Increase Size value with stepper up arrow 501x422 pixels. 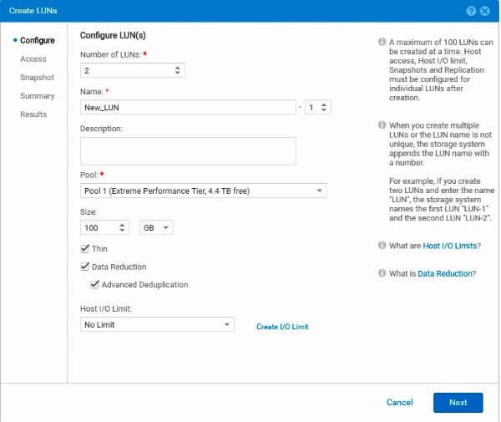click(122, 225)
